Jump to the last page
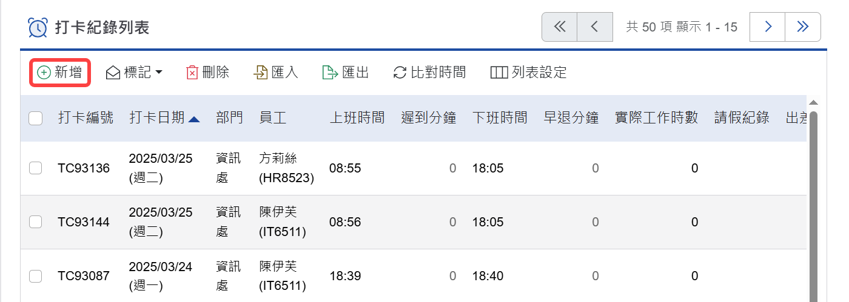Viewport: 849px width, 302px height. point(803,27)
